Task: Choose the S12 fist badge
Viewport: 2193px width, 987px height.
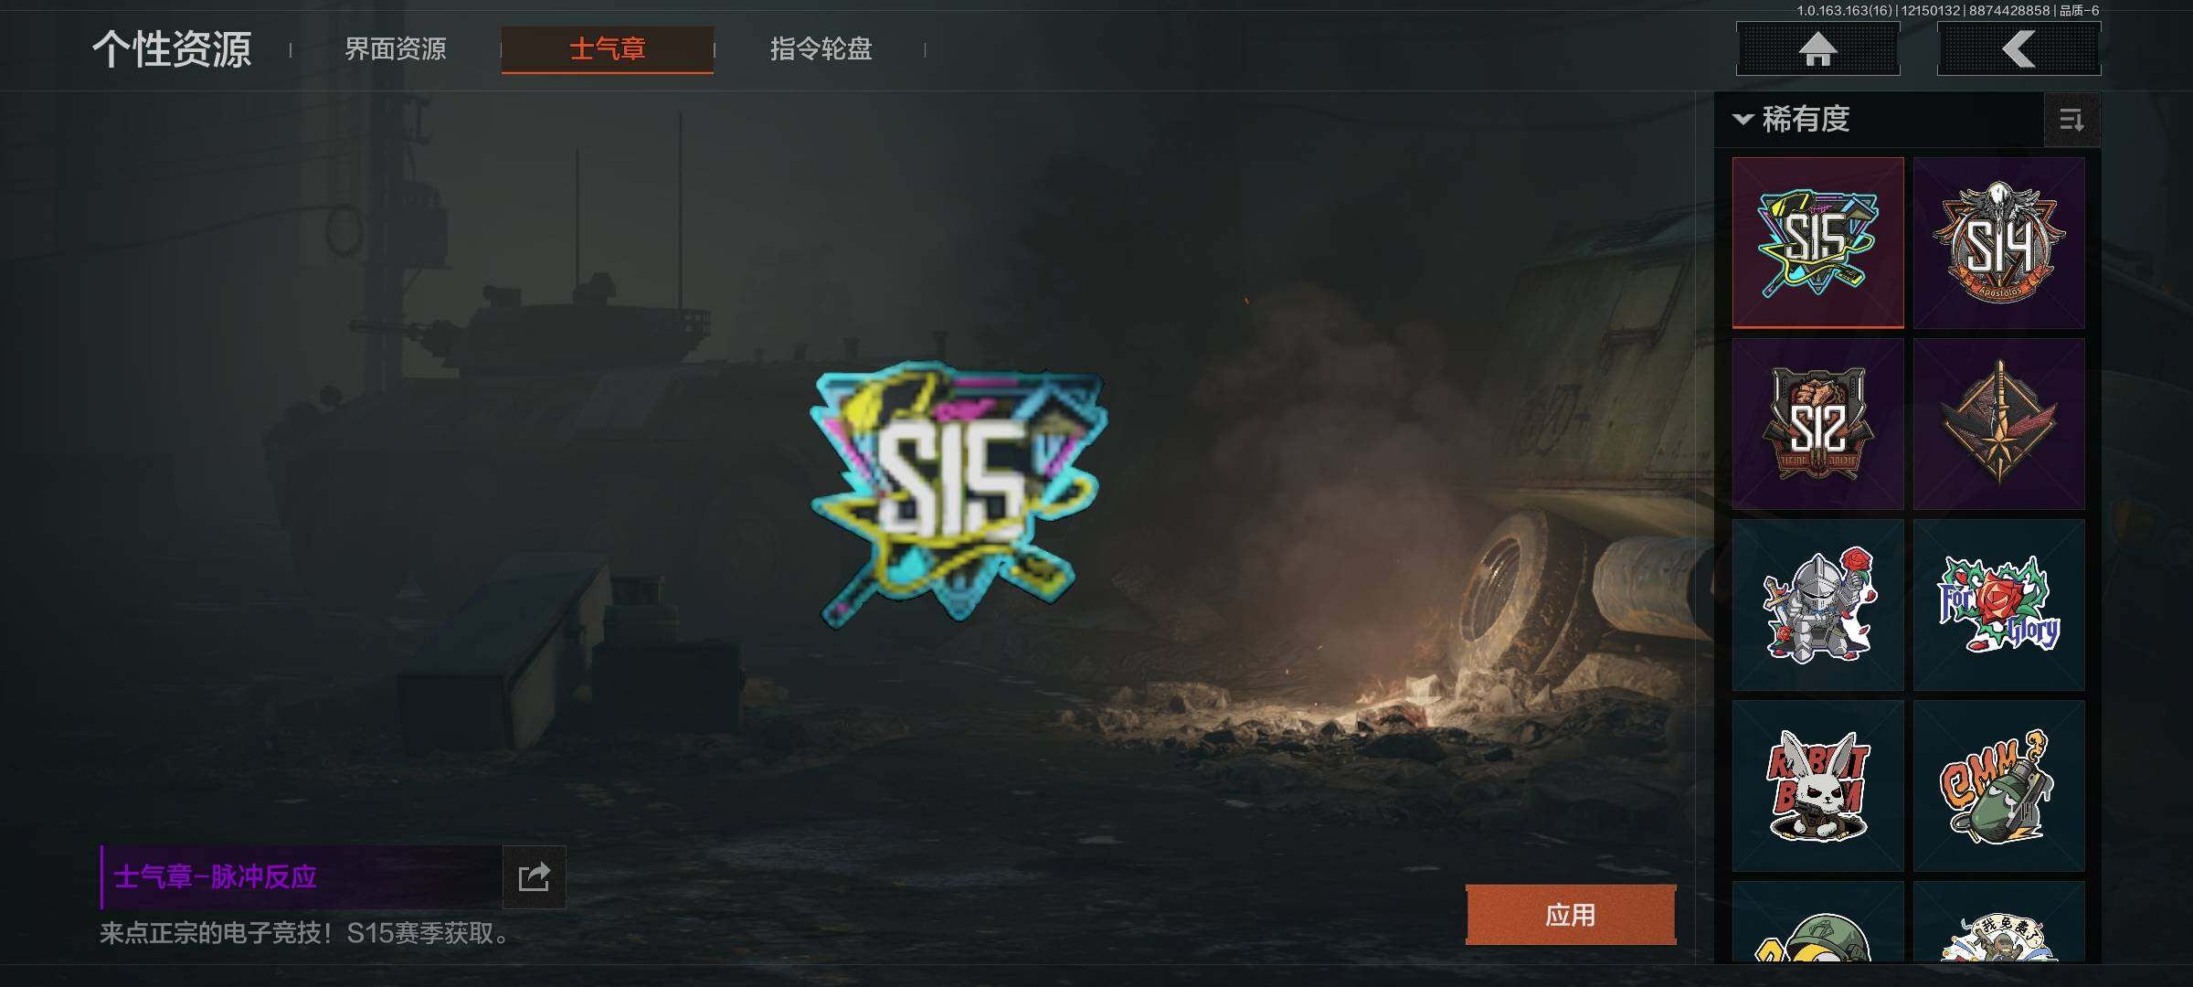Action: point(1817,423)
